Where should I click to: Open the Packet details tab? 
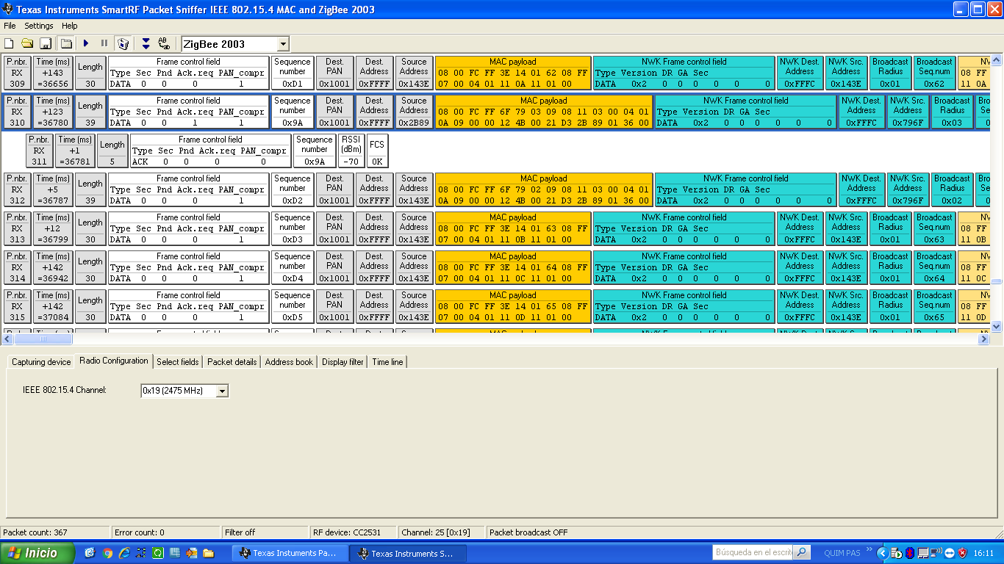point(232,362)
